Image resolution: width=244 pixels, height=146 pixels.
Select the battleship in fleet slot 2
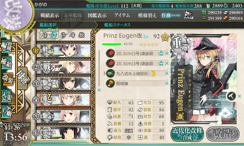(65, 67)
